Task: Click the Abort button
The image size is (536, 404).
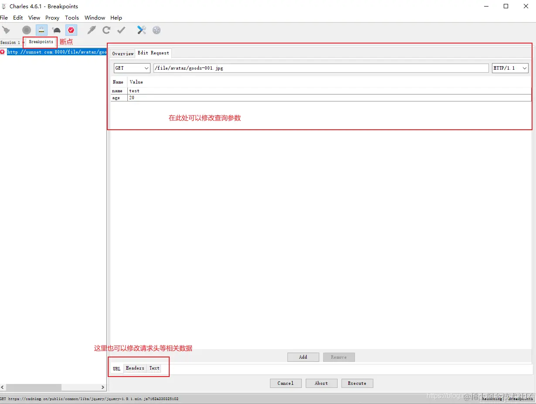Action: pos(321,383)
